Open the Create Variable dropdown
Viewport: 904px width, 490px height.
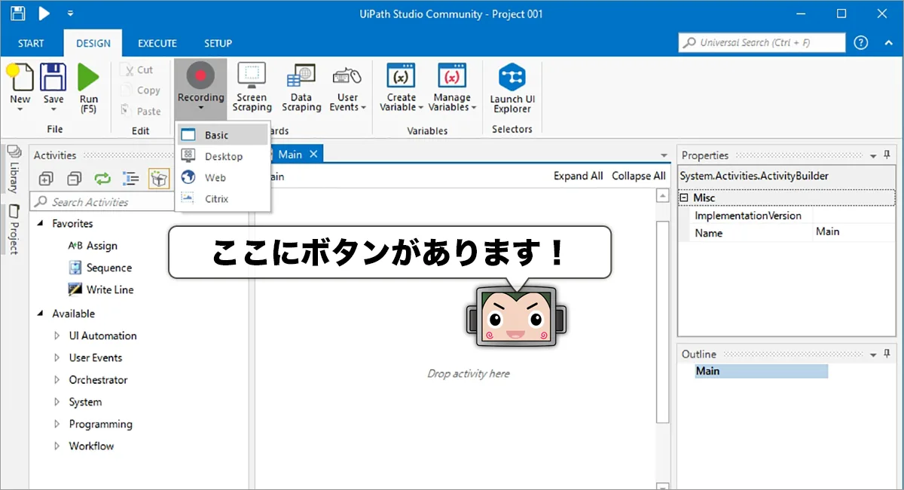(x=402, y=87)
